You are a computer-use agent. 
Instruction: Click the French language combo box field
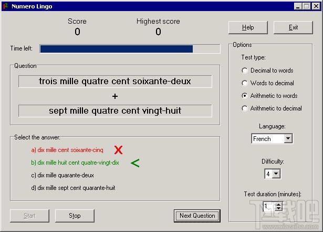pos(272,138)
